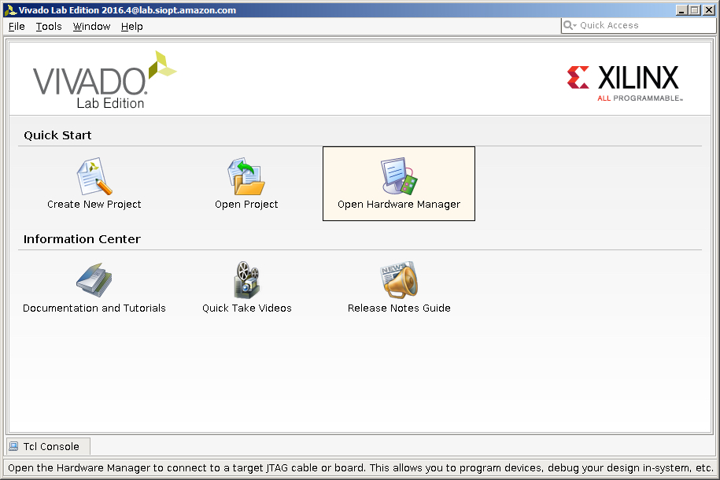Click the Release Notes Guide text link
Screen dimensions: 720x480
(399, 308)
